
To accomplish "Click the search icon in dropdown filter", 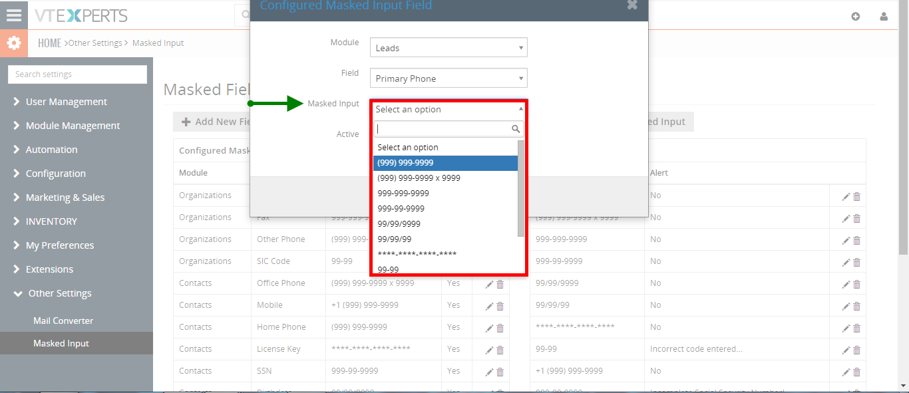I will [516, 129].
